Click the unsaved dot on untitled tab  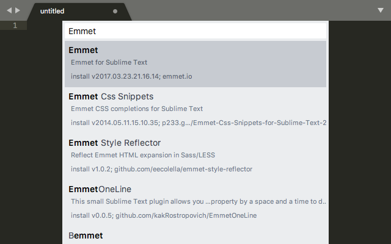pos(115,11)
